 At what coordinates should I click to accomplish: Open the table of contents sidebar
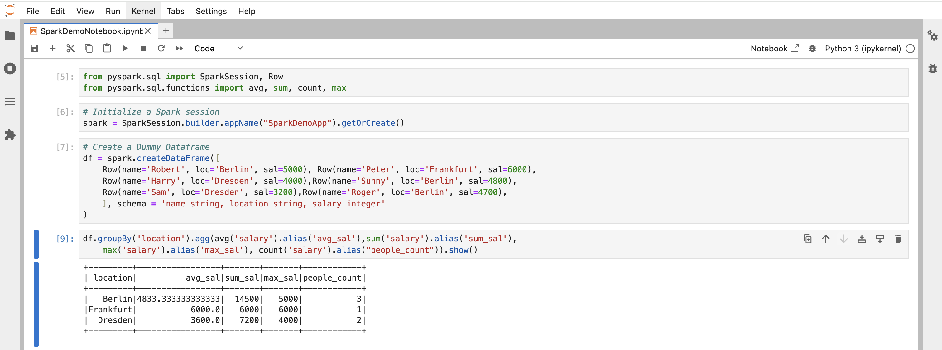click(10, 102)
